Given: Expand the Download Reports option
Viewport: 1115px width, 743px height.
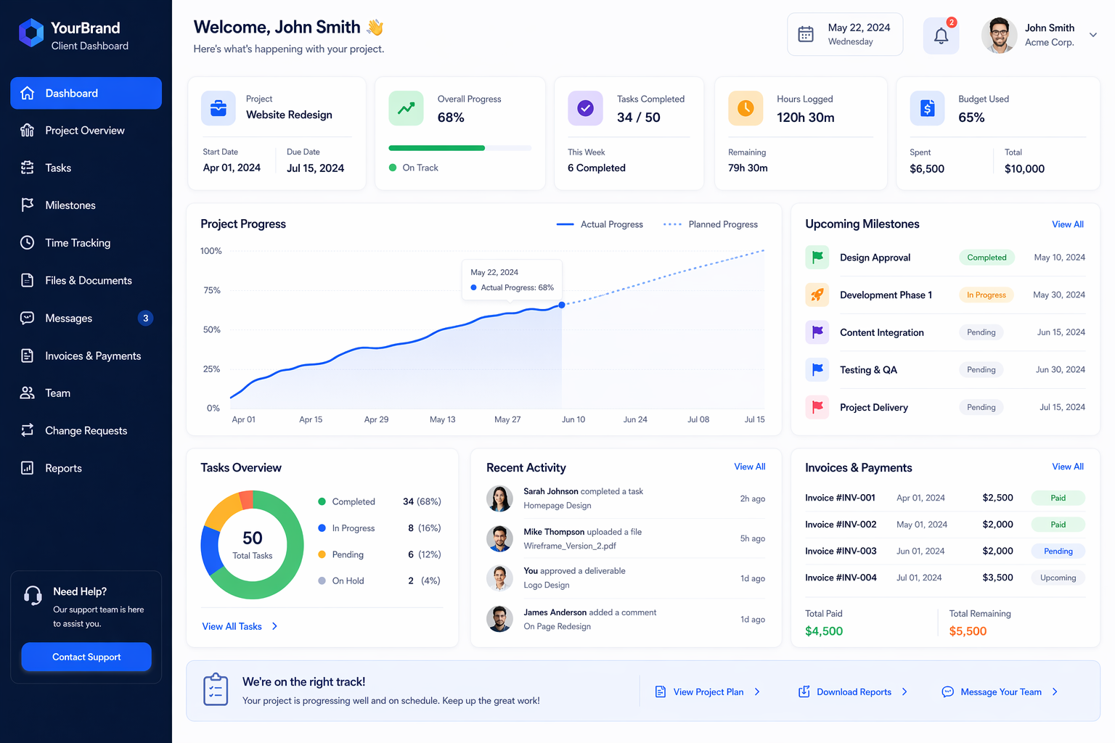Looking at the screenshot, I should tap(854, 691).
